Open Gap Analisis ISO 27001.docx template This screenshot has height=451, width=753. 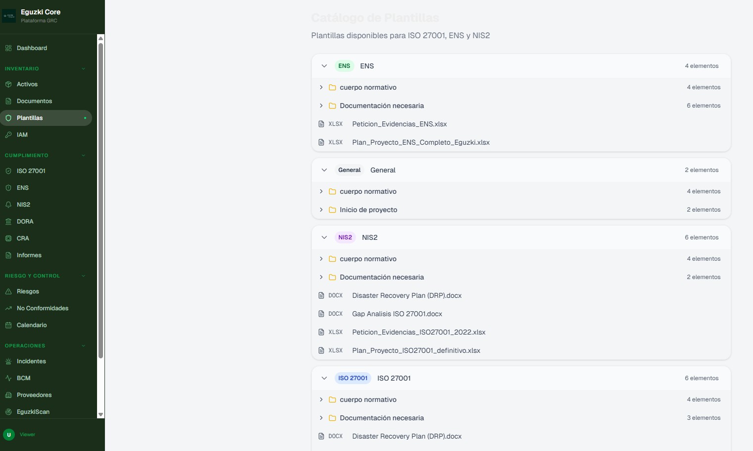pyautogui.click(x=397, y=314)
